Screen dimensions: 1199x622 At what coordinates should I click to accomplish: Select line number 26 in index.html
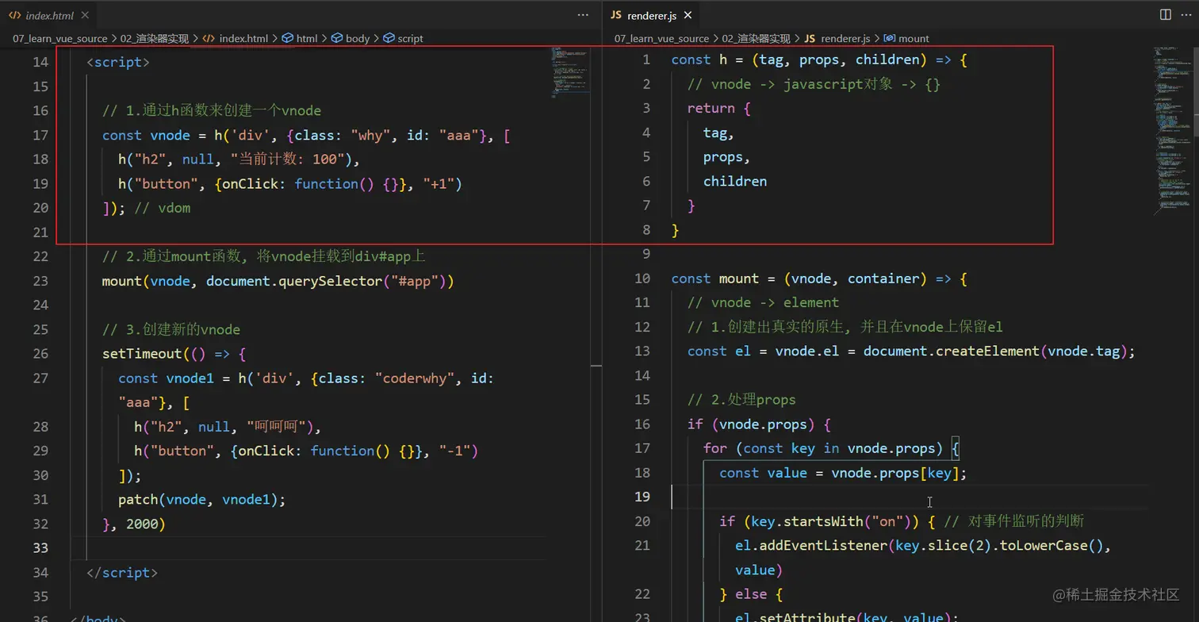pos(40,354)
